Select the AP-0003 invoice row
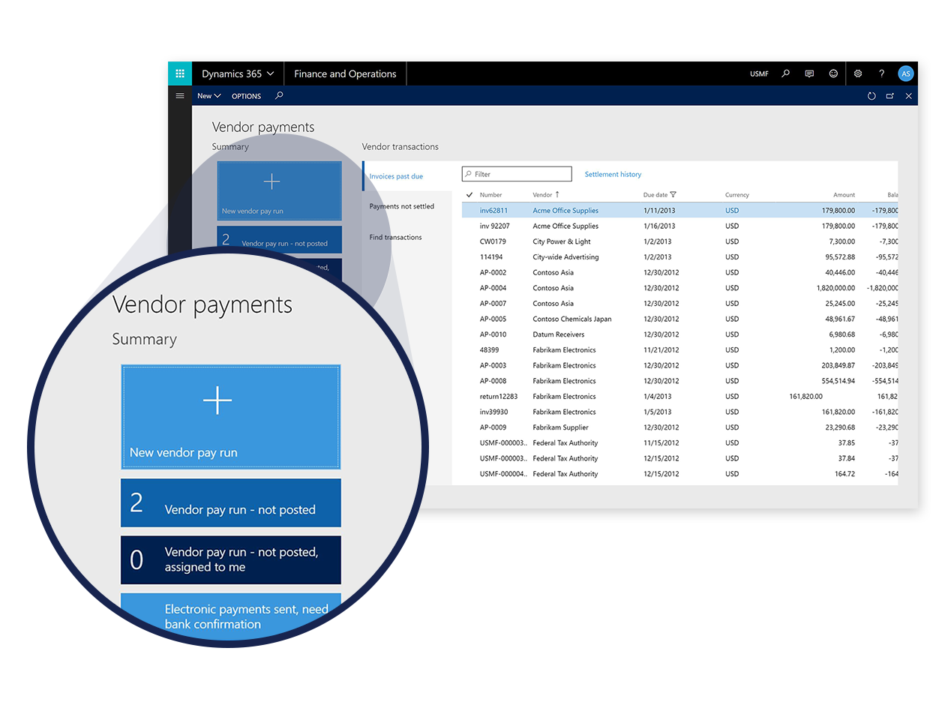 click(x=679, y=365)
